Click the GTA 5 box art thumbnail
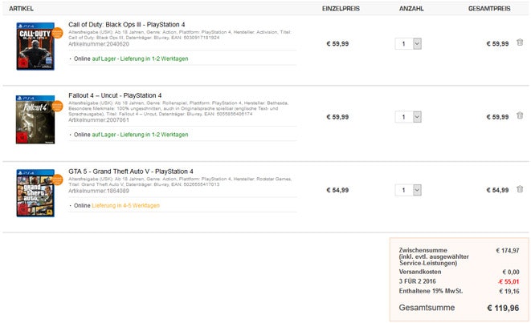 point(34,193)
